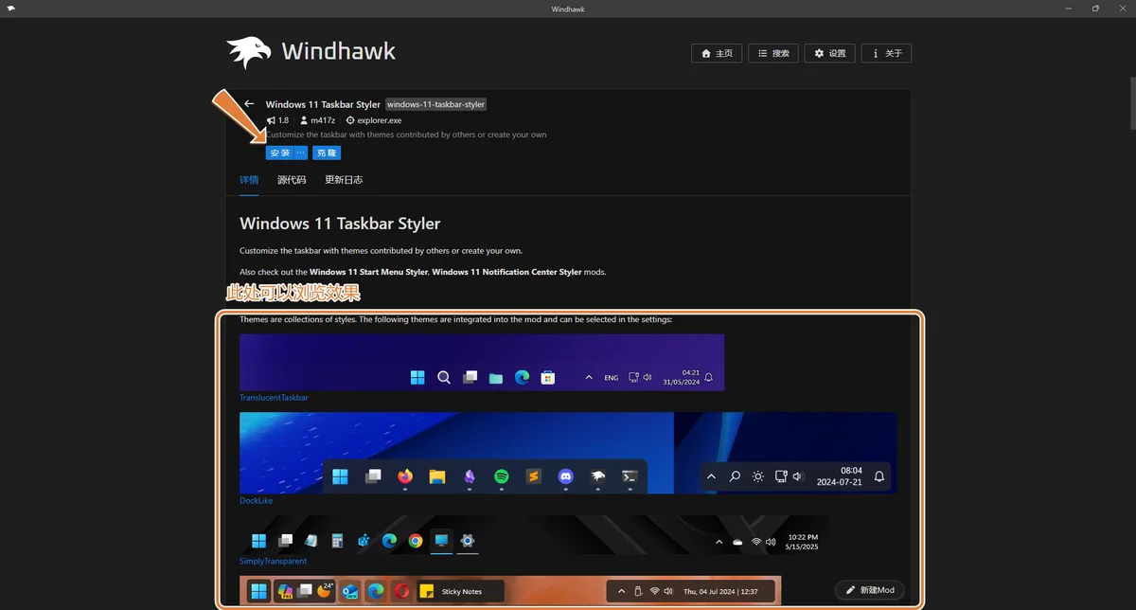The width and height of the screenshot is (1136, 610).
Task: Create a new mod with 新建Mod
Action: [x=869, y=590]
